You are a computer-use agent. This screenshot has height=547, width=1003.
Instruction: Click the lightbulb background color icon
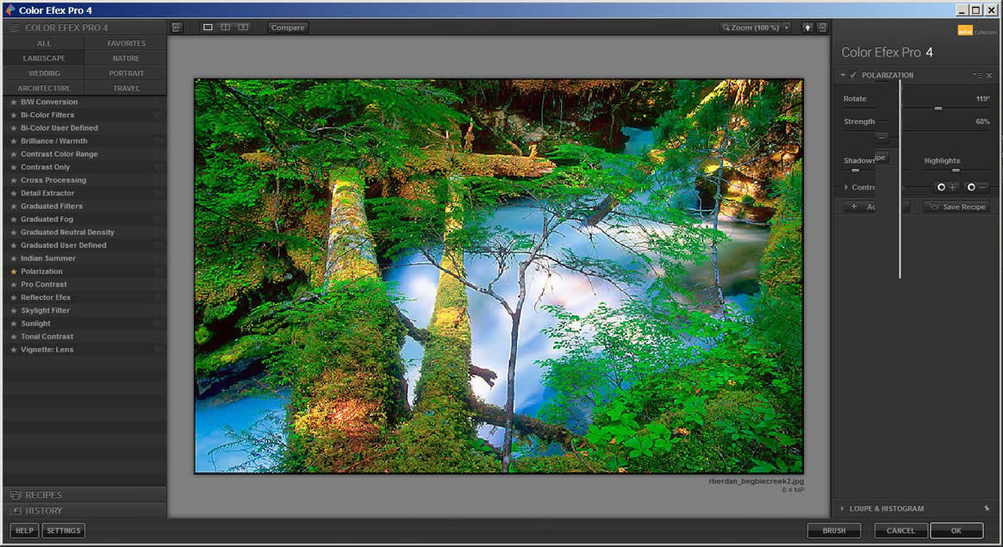(807, 28)
